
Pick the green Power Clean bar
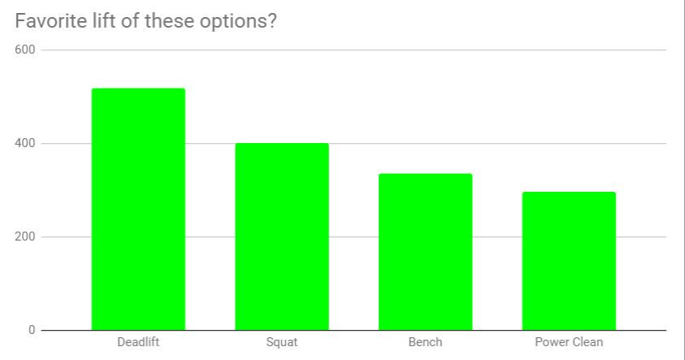pyautogui.click(x=569, y=262)
